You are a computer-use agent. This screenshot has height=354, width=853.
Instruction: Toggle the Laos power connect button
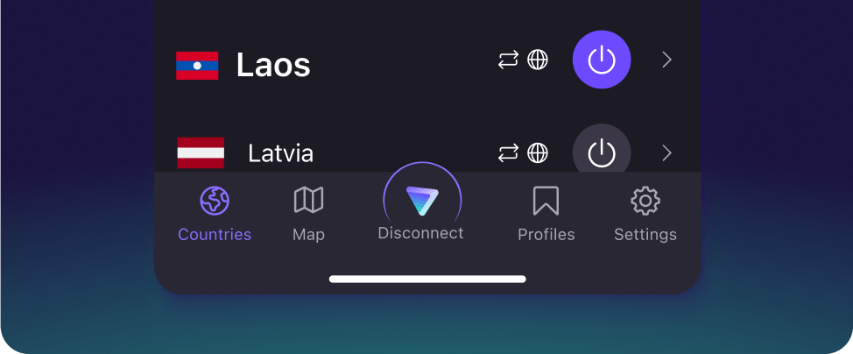pyautogui.click(x=602, y=60)
